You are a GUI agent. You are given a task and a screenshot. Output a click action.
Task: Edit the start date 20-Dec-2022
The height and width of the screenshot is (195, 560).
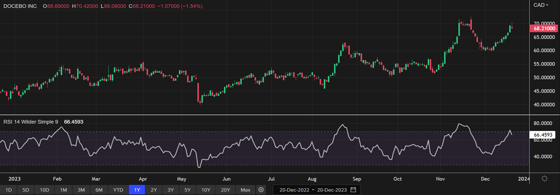[294, 190]
